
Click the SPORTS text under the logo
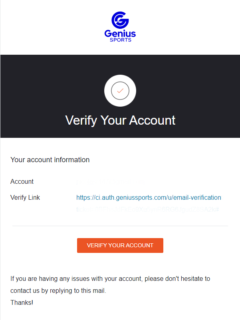(x=121, y=40)
